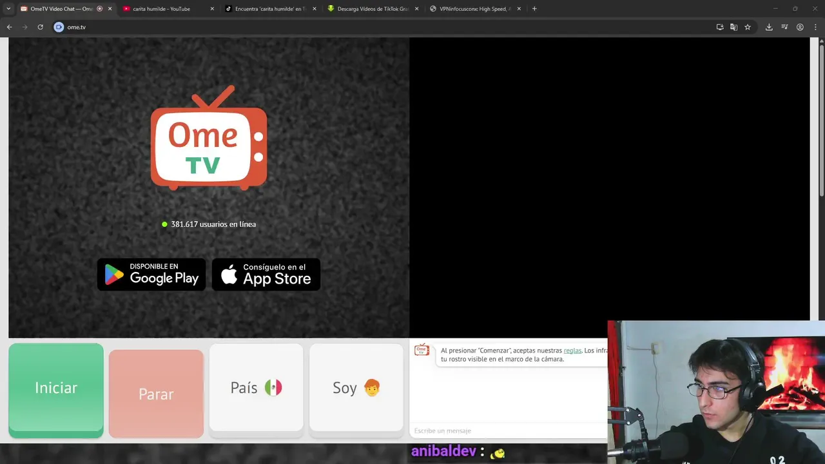Viewport: 825px width, 464px height.
Task: Click the ome.tv address bar
Action: point(387,27)
